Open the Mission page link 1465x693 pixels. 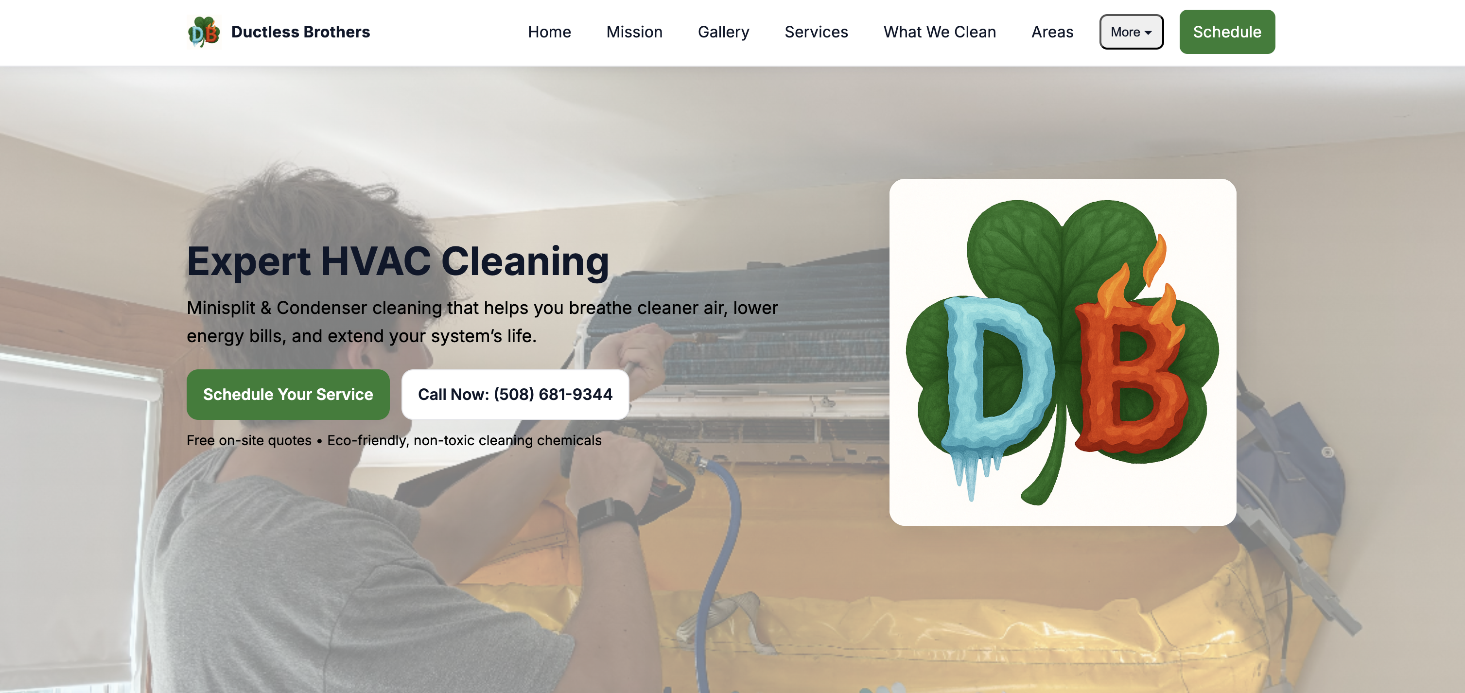[634, 32]
